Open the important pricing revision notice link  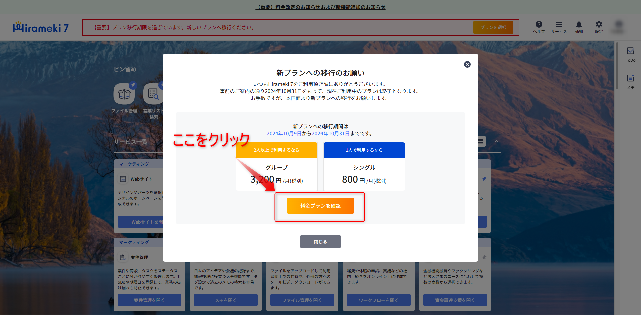click(320, 7)
